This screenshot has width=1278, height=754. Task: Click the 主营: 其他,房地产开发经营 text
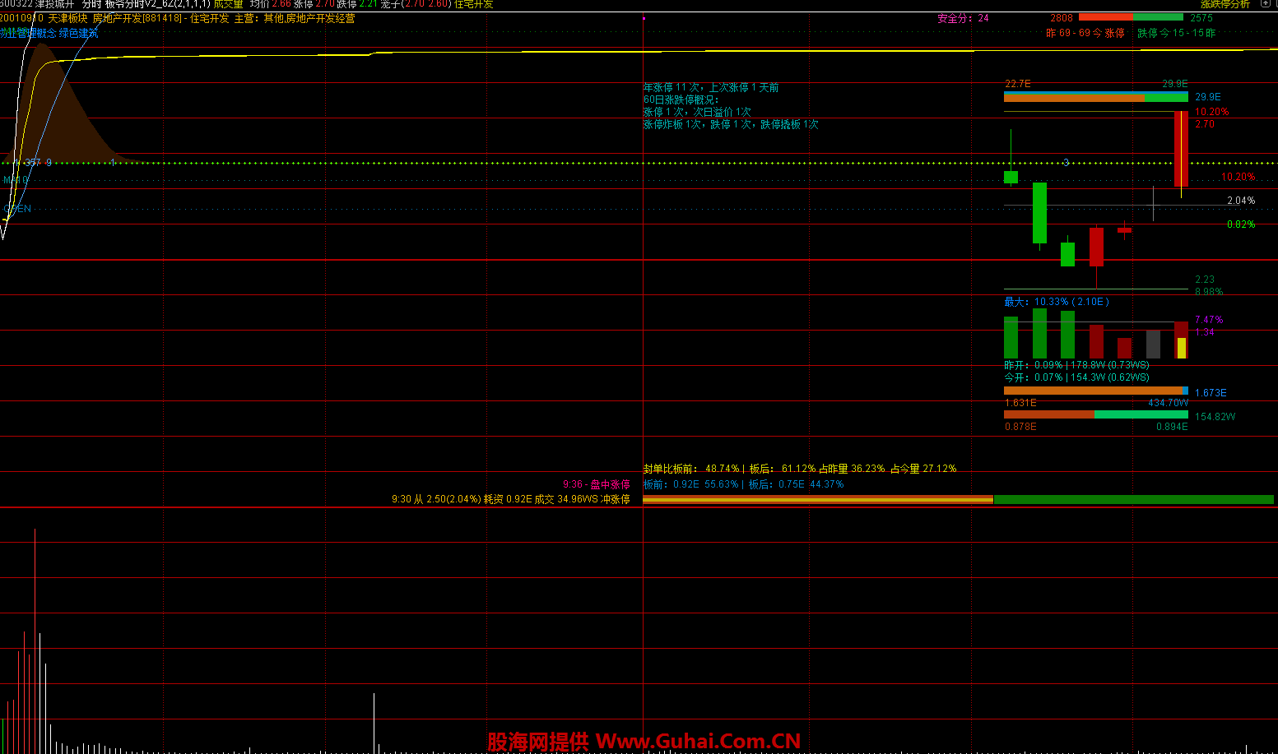(295, 18)
